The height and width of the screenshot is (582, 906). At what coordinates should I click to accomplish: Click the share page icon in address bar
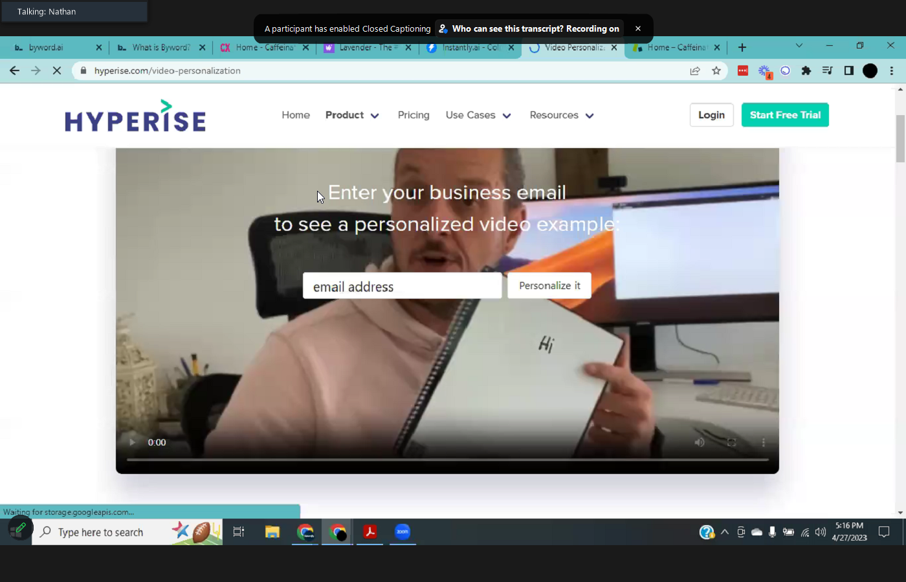tap(695, 70)
